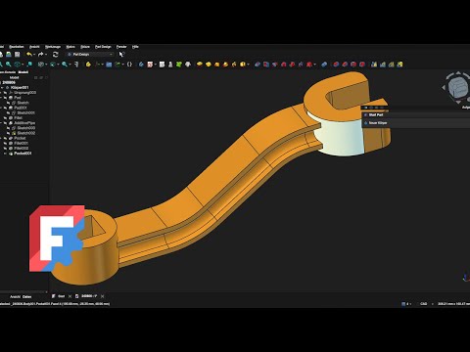Click the blue folder Group icon
This screenshot has height=352, width=470.
[109, 65]
